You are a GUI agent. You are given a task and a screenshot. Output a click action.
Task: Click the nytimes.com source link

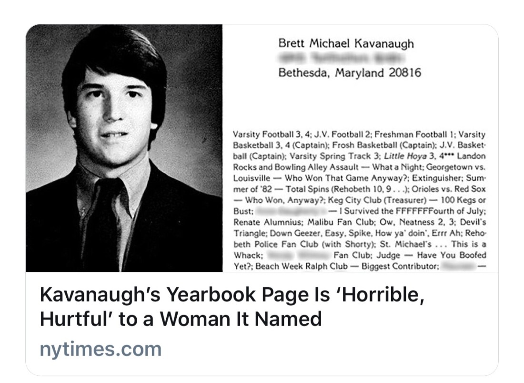[101, 349]
